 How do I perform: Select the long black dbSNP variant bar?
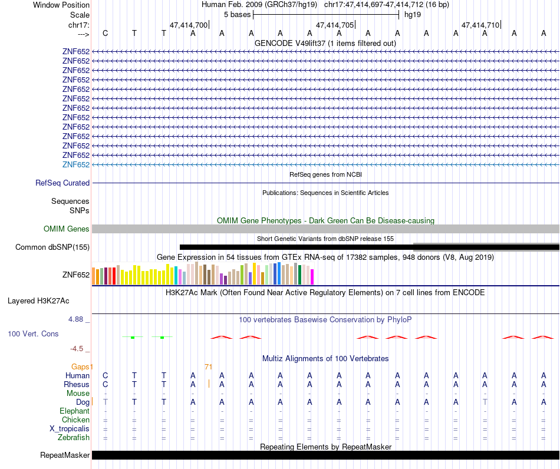point(369,247)
